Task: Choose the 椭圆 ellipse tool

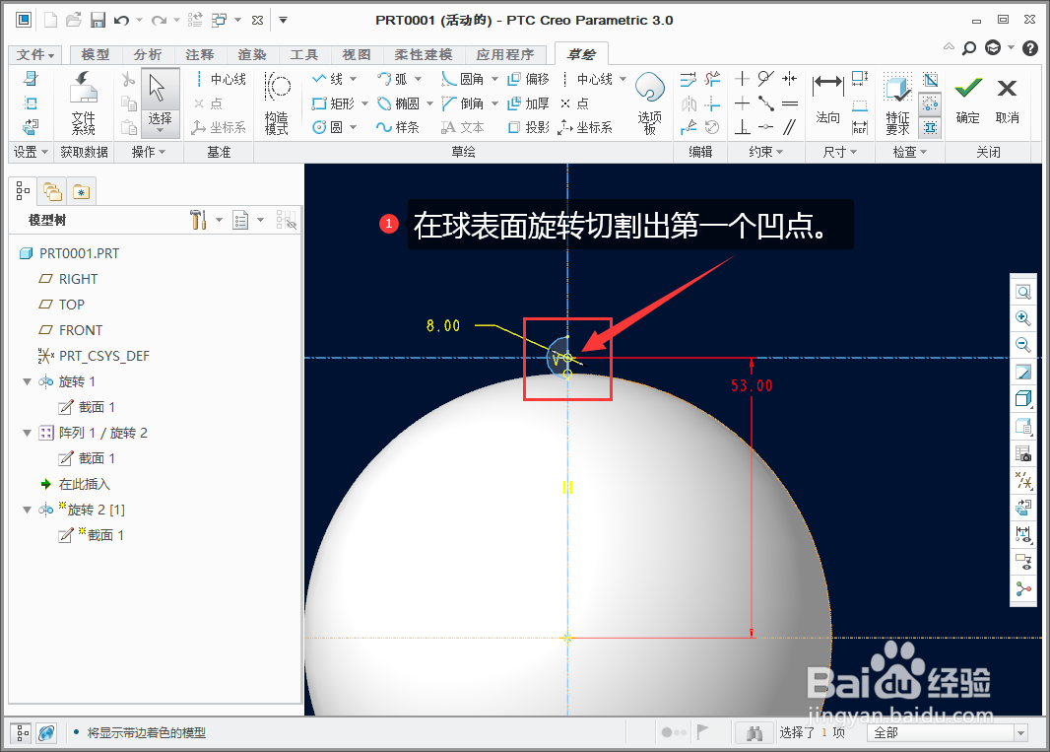Action: pos(398,103)
